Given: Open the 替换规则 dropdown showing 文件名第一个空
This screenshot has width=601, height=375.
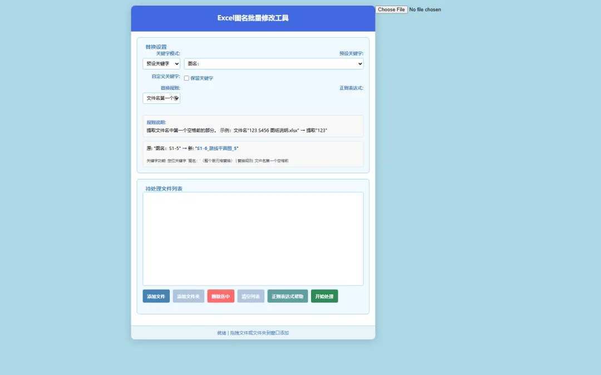Looking at the screenshot, I should [161, 98].
